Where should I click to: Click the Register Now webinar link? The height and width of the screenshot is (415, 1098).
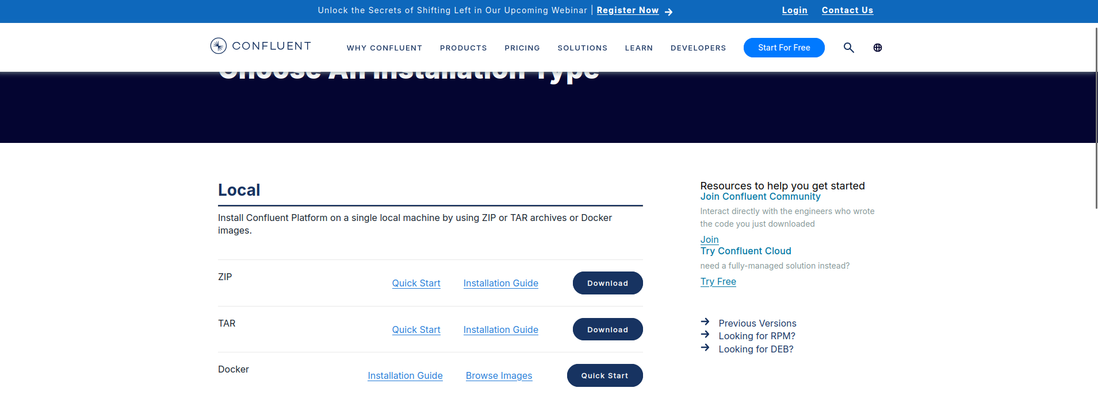tap(628, 10)
